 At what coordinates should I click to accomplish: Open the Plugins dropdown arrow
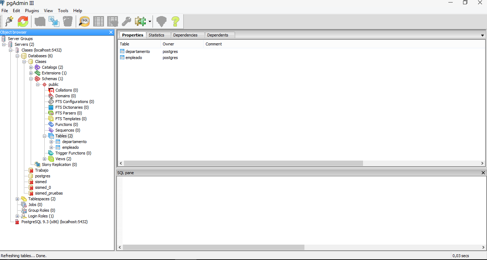[150, 22]
